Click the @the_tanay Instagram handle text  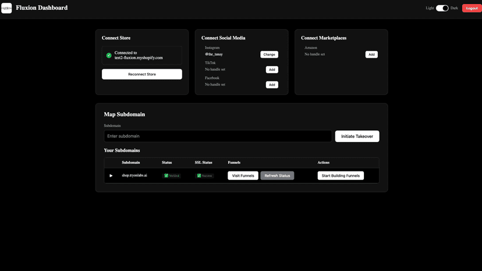pyautogui.click(x=214, y=55)
